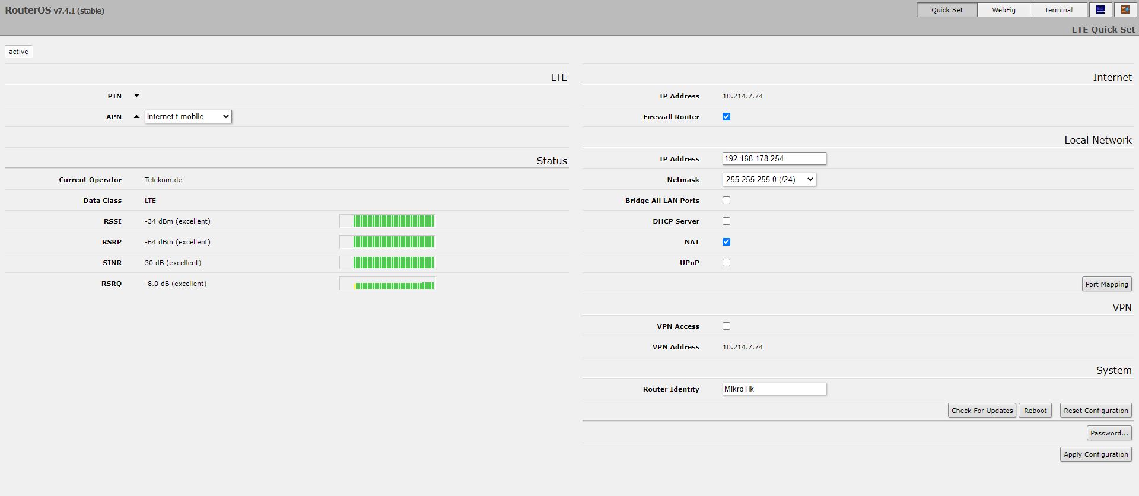Click the Reset Configuration button

click(x=1096, y=411)
